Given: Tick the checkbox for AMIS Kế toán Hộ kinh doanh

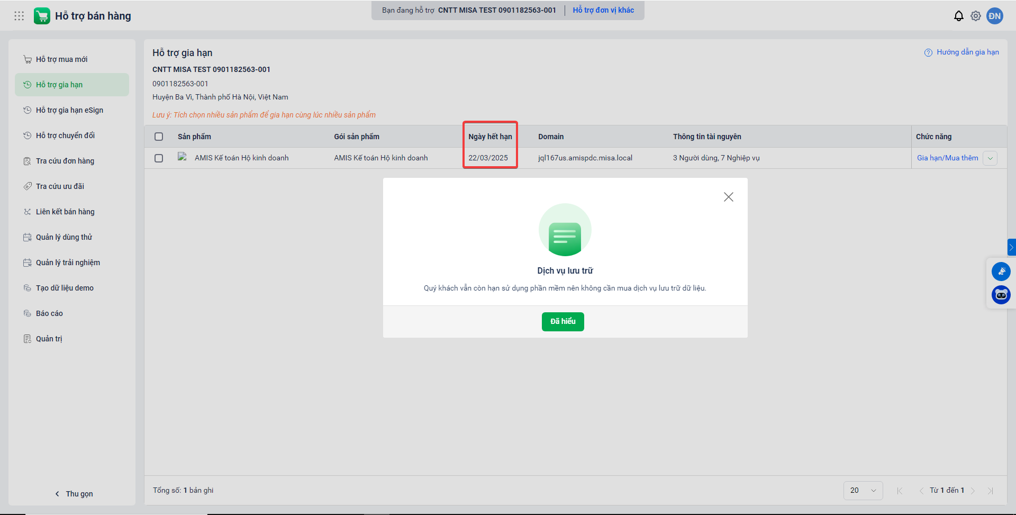Looking at the screenshot, I should point(159,158).
